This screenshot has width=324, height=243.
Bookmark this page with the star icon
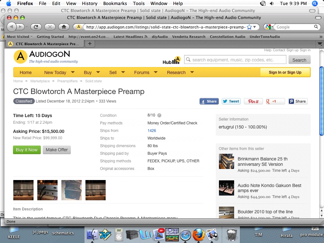249,27
